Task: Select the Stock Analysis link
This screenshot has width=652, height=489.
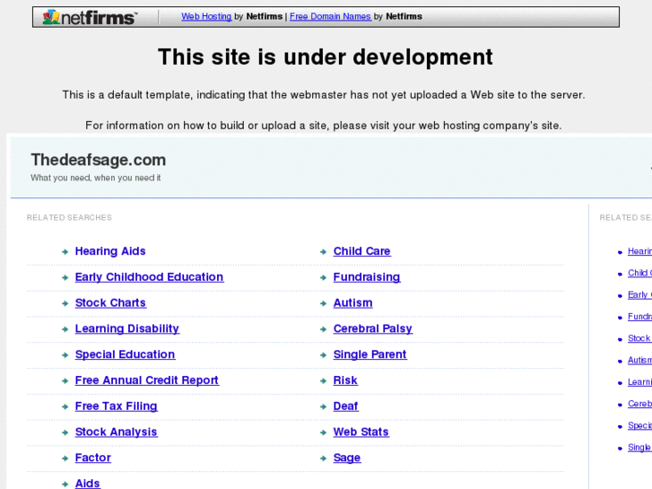Action: [x=116, y=432]
